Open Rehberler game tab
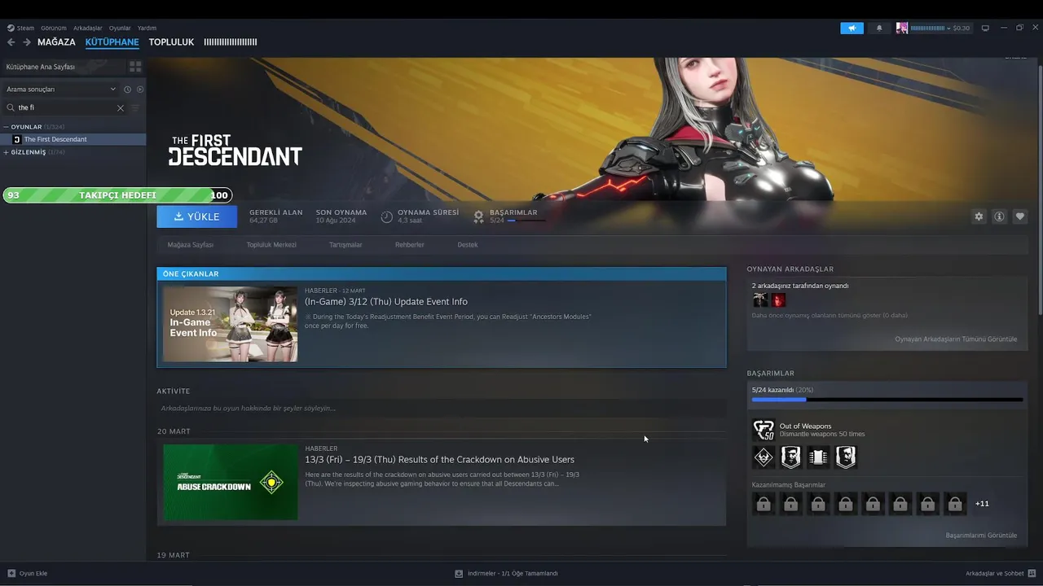Screen dimensions: 1043x586 (x=410, y=245)
